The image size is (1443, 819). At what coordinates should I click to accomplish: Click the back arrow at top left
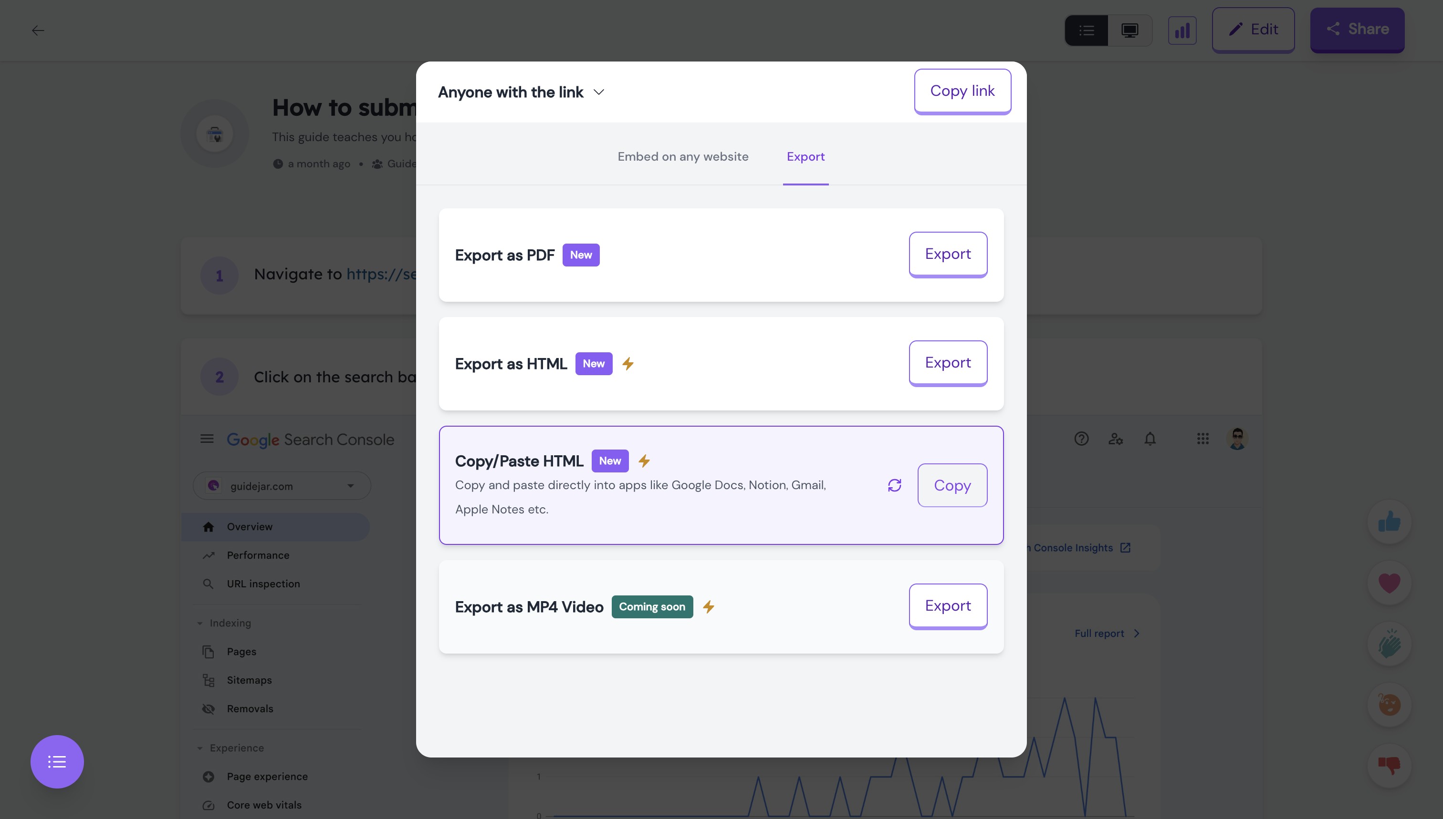(38, 31)
